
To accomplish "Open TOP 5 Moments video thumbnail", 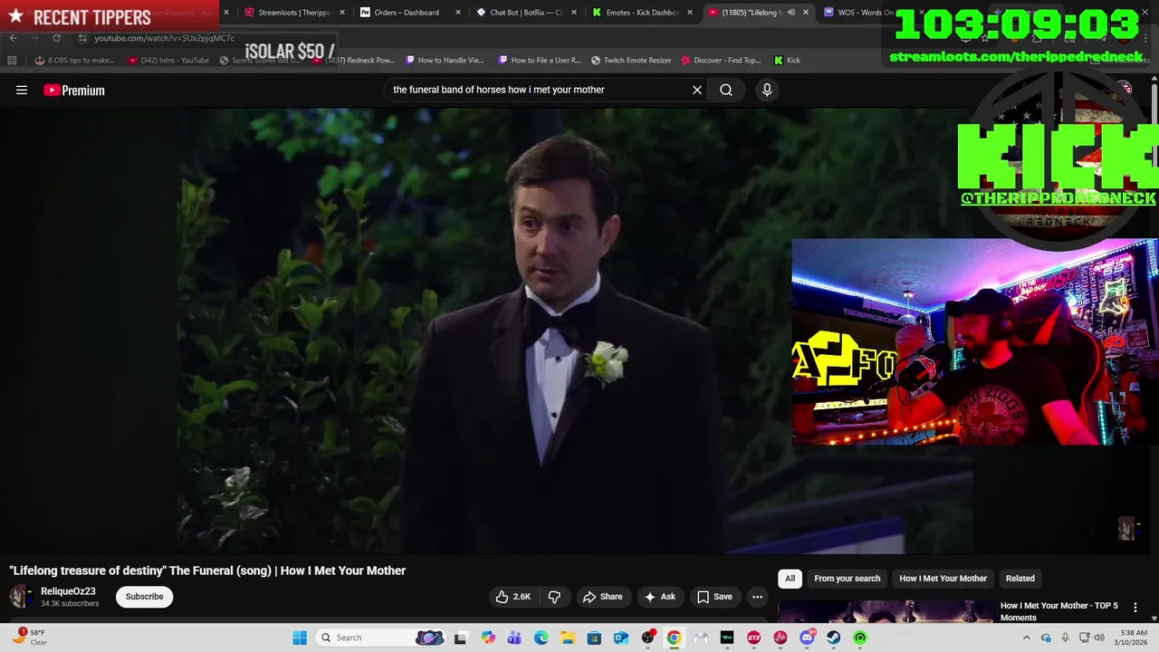I will pos(885,611).
